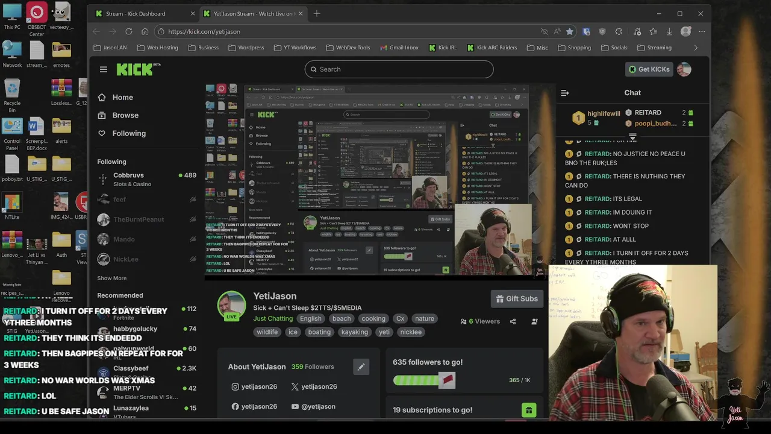This screenshot has height=434, width=771.
Task: Open the Facebook yetijason26 link
Action: click(x=254, y=406)
